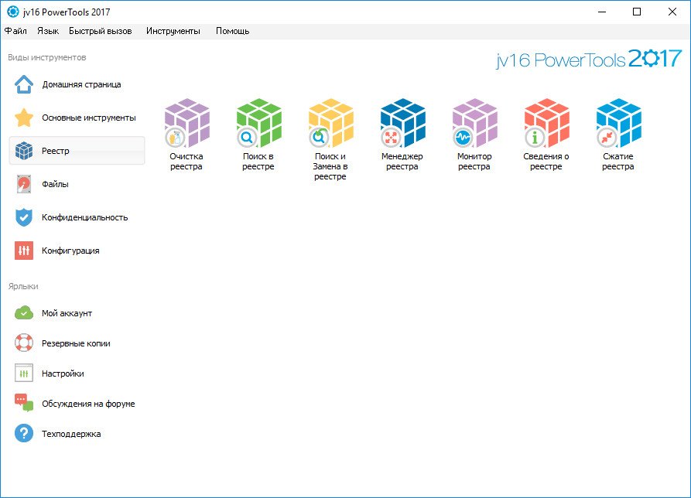Open Поиск и Замена в реестре yellow cube
This screenshot has height=498, width=691.
coord(330,123)
